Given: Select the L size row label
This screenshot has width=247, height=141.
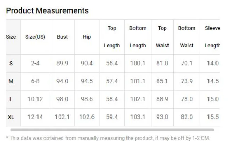Looking at the screenshot, I should 11,99.
